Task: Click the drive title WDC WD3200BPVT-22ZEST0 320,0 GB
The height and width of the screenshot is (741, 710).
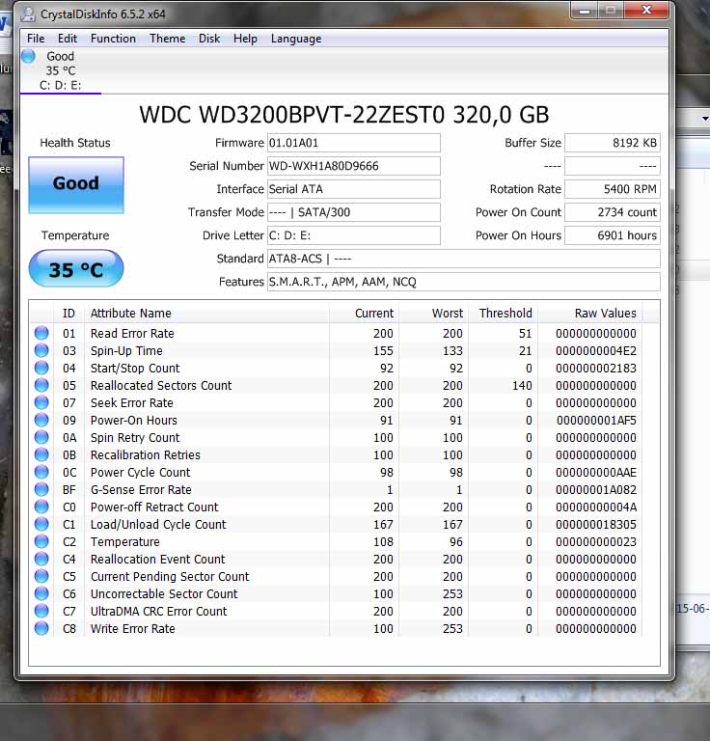Action: coord(343,115)
